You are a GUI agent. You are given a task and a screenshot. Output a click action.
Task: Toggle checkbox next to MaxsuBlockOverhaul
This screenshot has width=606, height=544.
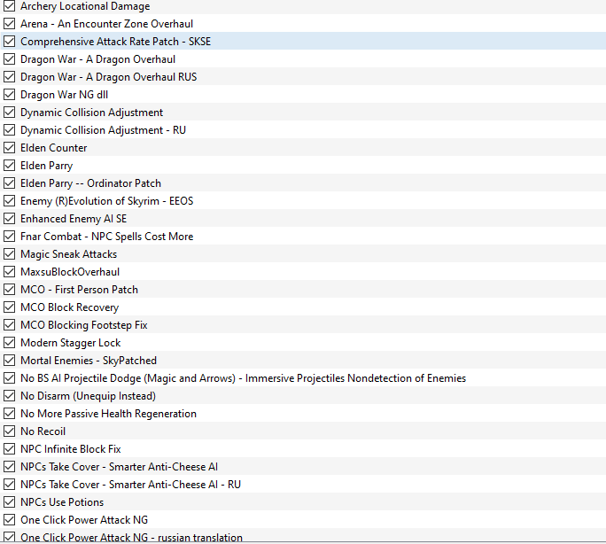tap(9, 272)
